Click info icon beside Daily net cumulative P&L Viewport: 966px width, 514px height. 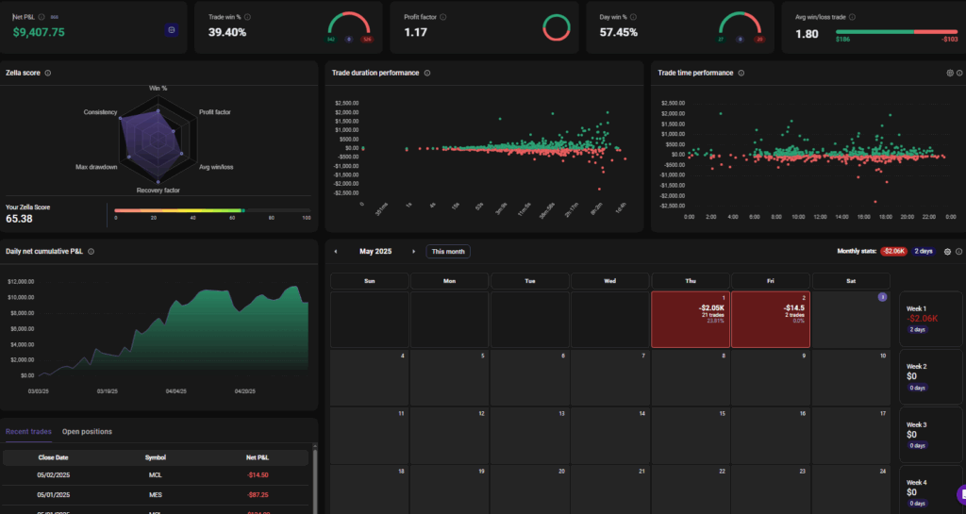(92, 251)
